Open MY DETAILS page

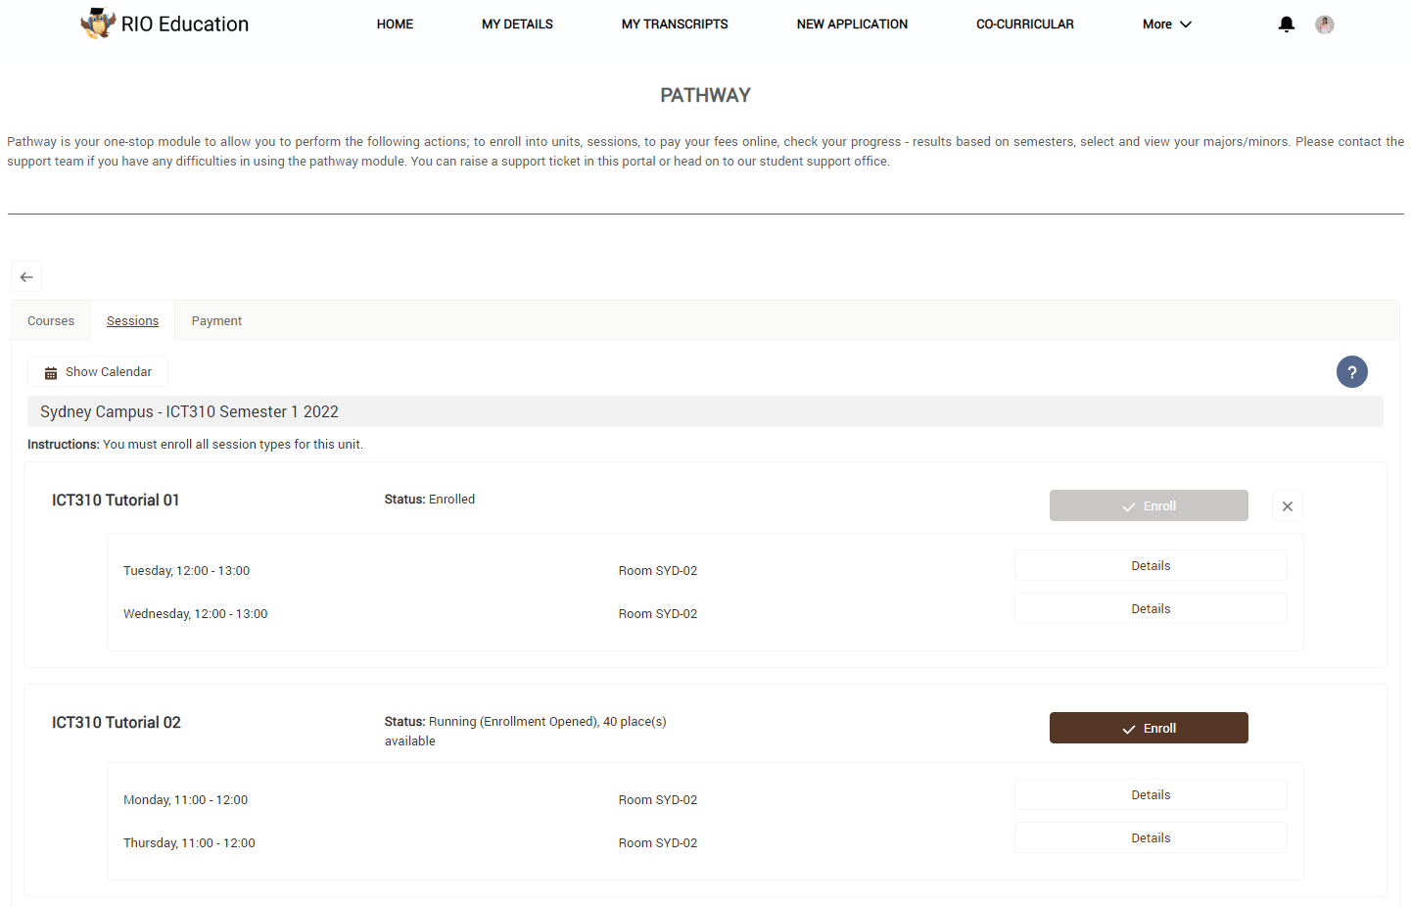point(517,24)
